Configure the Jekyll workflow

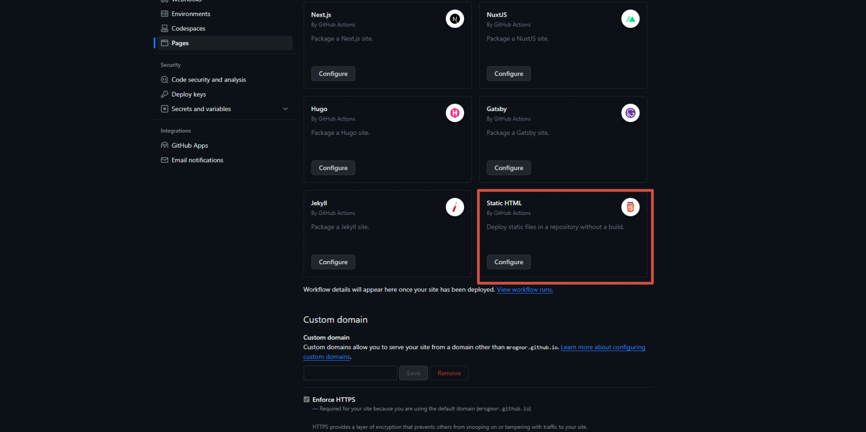tap(333, 262)
